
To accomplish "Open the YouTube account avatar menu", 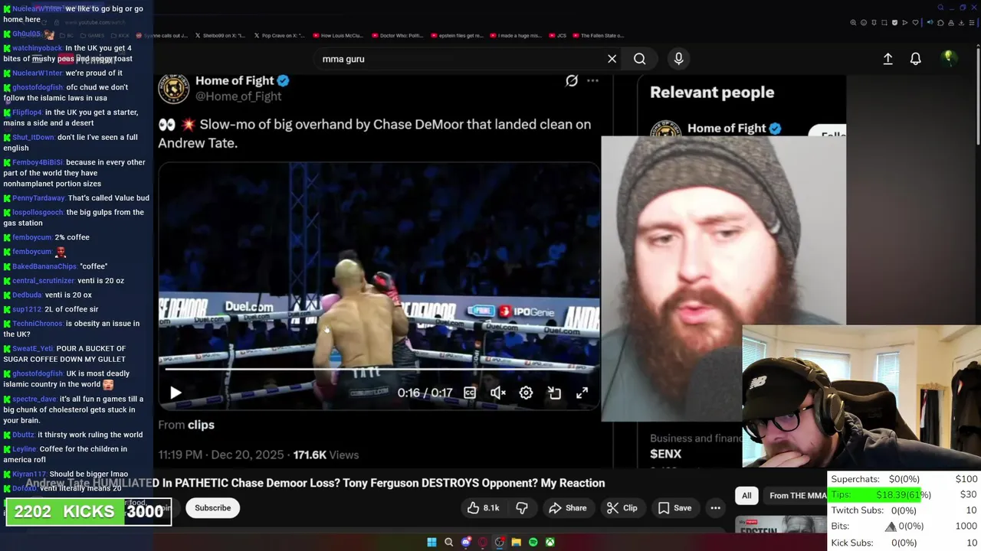I will click(949, 57).
